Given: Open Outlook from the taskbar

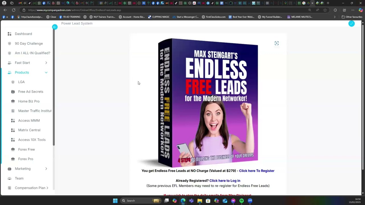Looking at the screenshot, I should click(225, 201).
